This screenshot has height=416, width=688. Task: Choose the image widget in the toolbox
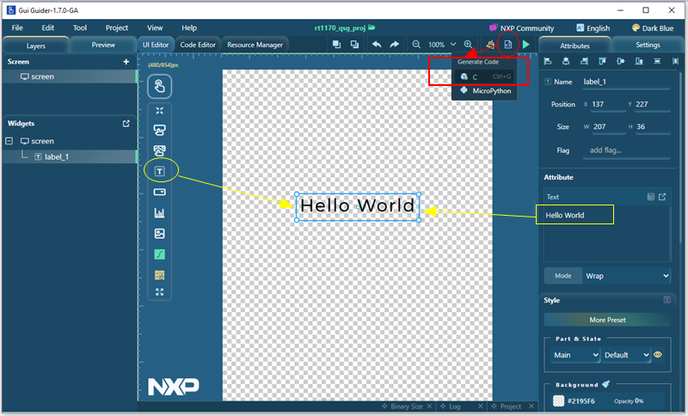(x=159, y=234)
